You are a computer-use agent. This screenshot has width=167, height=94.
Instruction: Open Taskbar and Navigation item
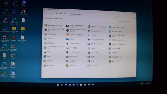[117, 40]
